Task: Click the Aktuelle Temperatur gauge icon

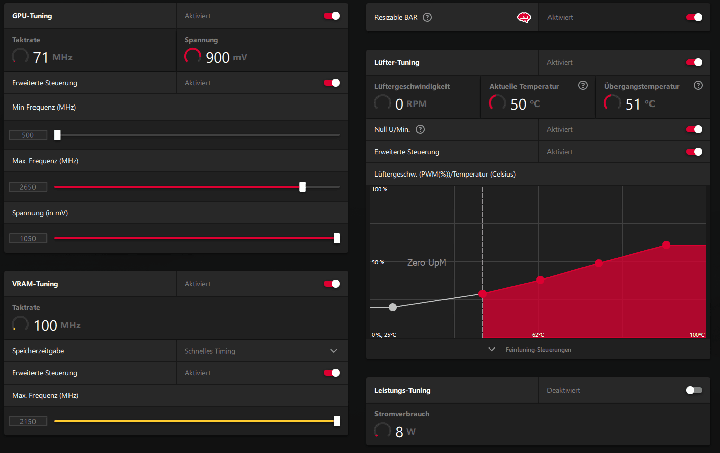Action: (497, 103)
